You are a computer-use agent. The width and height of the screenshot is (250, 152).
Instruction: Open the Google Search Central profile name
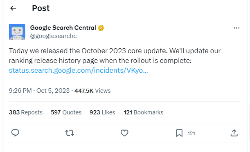click(x=63, y=28)
